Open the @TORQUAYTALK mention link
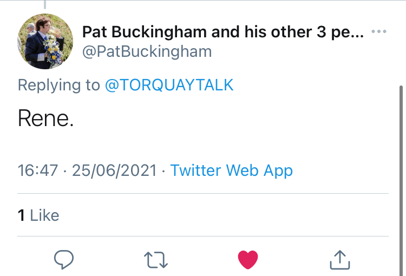406x276 pixels. [x=169, y=85]
